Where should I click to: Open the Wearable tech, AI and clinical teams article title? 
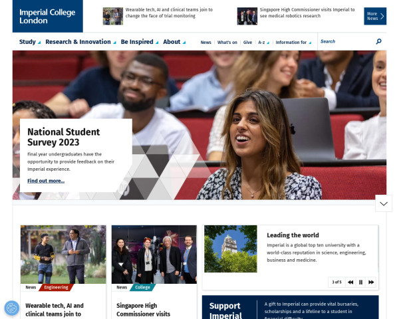pyautogui.click(x=55, y=310)
